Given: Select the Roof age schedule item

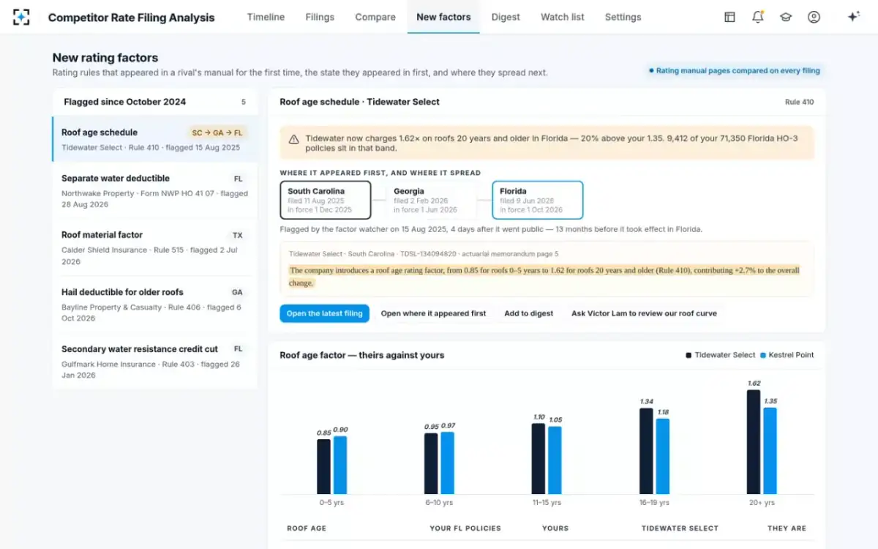Looking at the screenshot, I should (x=155, y=139).
